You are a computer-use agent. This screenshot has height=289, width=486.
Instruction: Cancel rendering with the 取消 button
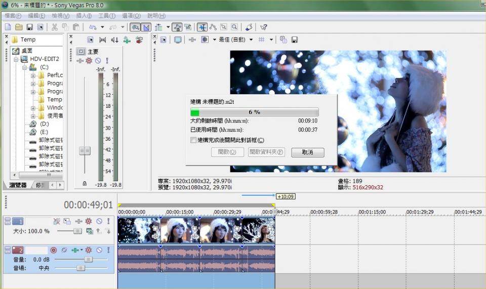click(307, 152)
